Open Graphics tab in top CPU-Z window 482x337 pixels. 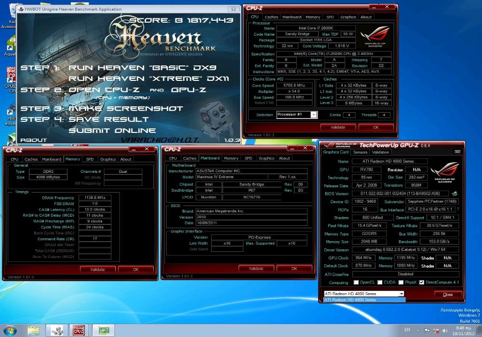(348, 17)
